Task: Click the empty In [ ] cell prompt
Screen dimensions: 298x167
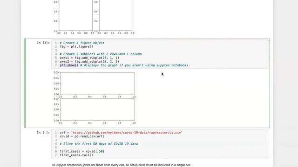Action: (x=43, y=133)
